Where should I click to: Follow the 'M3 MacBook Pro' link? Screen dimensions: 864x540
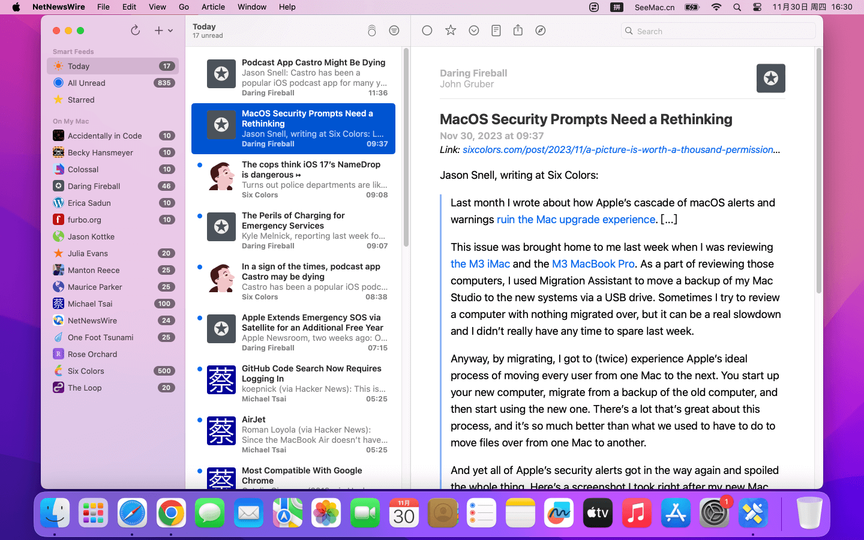click(x=593, y=264)
